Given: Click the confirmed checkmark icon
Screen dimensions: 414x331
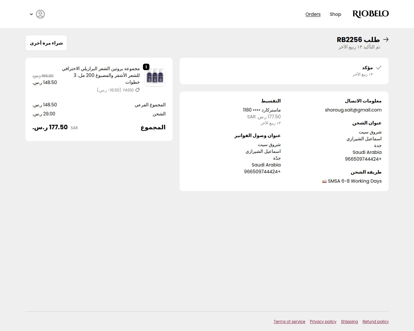Looking at the screenshot, I should point(379,68).
